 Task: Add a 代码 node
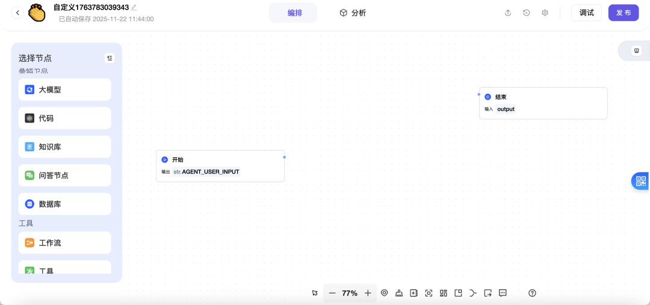(64, 118)
